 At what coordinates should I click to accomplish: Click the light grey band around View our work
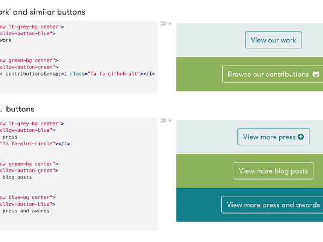point(205,40)
